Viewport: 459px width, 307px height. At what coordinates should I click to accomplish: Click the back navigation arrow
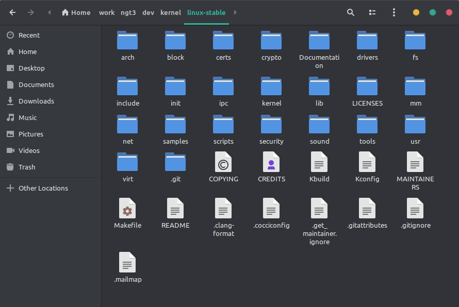tap(12, 12)
